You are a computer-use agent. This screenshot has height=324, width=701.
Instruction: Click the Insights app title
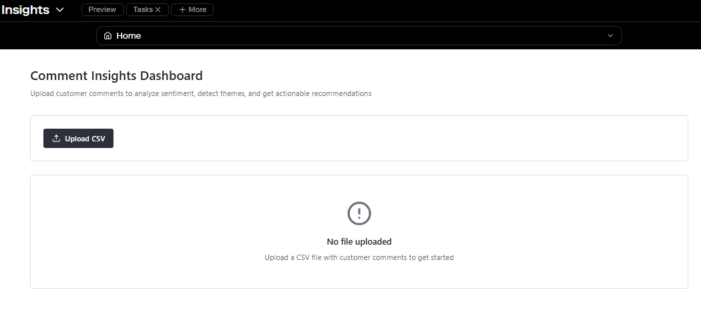pyautogui.click(x=25, y=10)
